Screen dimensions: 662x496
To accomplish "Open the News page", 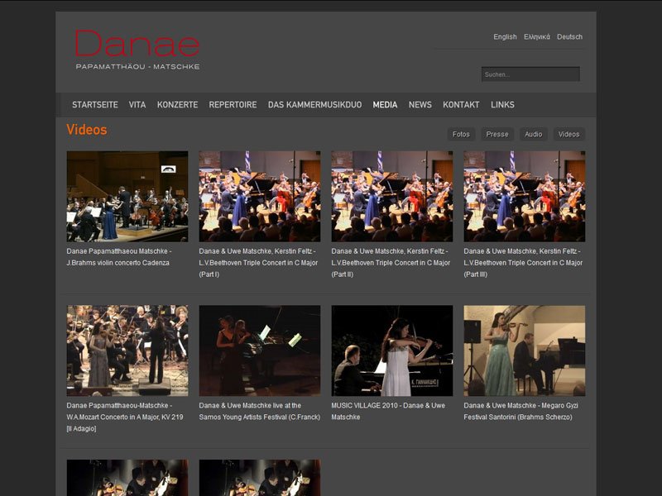I will pyautogui.click(x=420, y=105).
